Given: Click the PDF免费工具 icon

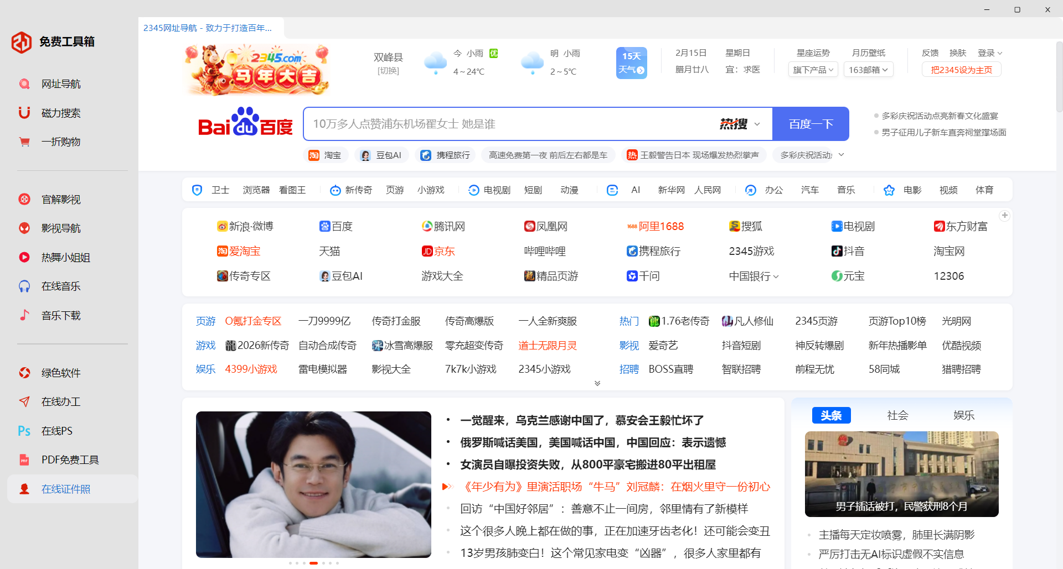Looking at the screenshot, I should pos(24,460).
